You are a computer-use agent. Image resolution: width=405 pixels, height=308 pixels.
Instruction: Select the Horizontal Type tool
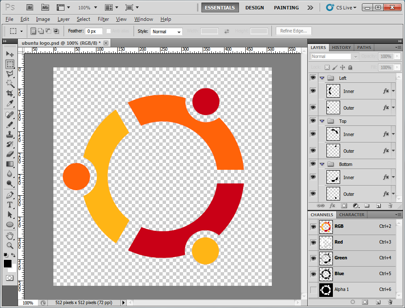[x=10, y=205]
